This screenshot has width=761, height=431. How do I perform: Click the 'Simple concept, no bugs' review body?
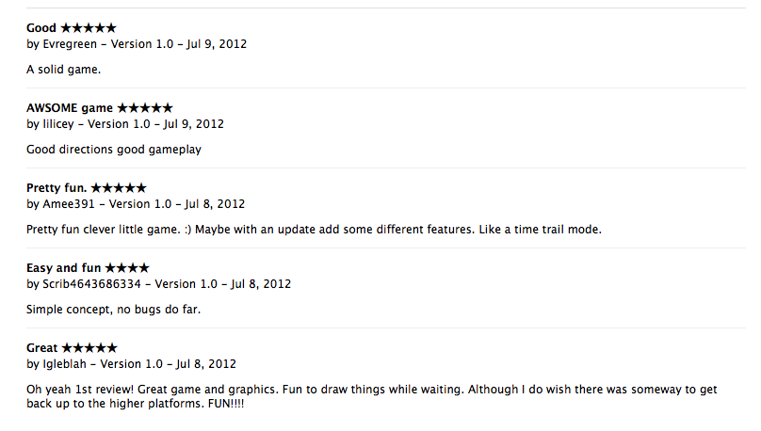pos(113,310)
